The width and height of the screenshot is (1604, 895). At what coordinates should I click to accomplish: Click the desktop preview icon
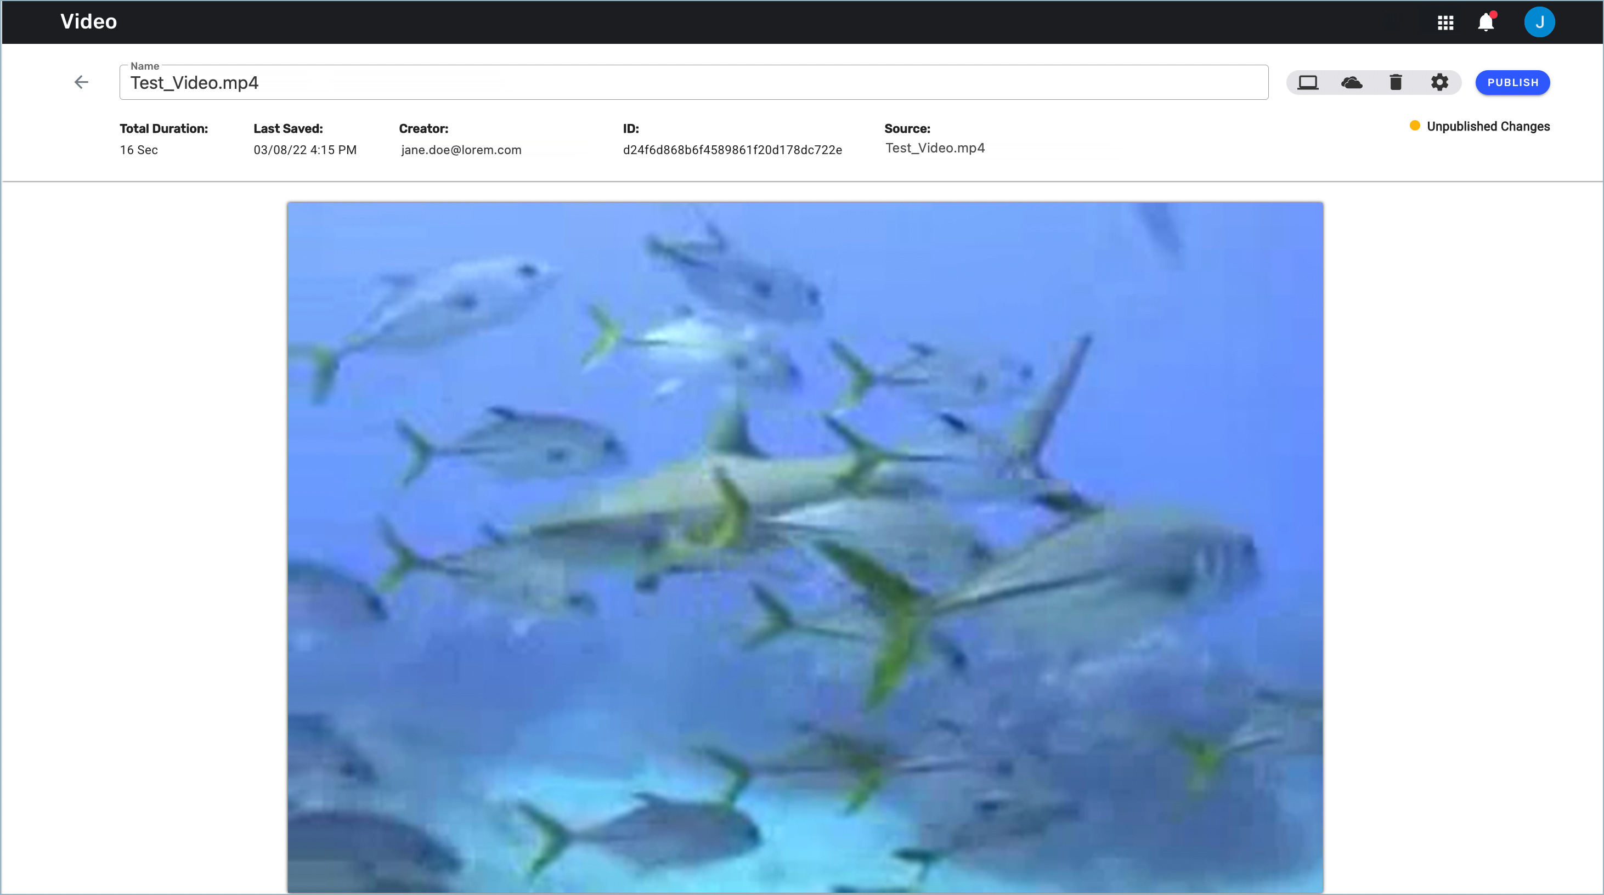[1308, 82]
